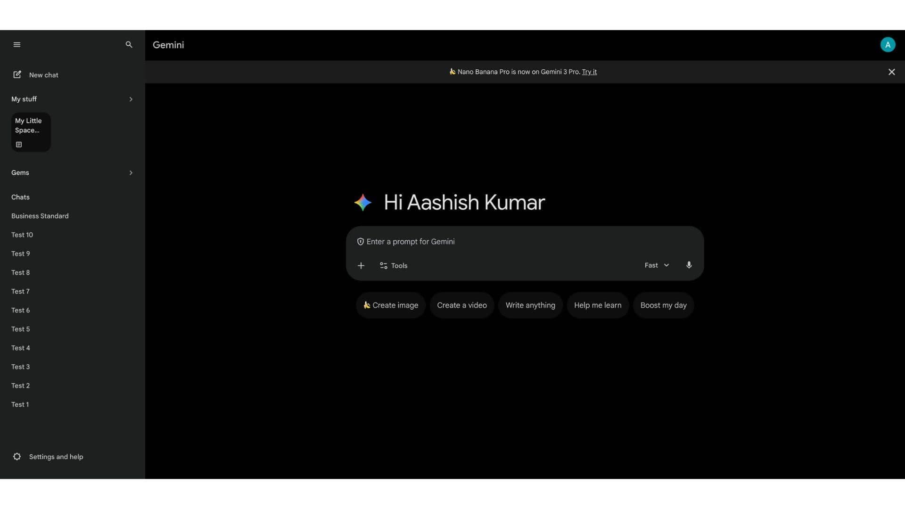This screenshot has width=905, height=509.
Task: Dismiss the Nano Banana Pro banner
Action: pos(891,72)
